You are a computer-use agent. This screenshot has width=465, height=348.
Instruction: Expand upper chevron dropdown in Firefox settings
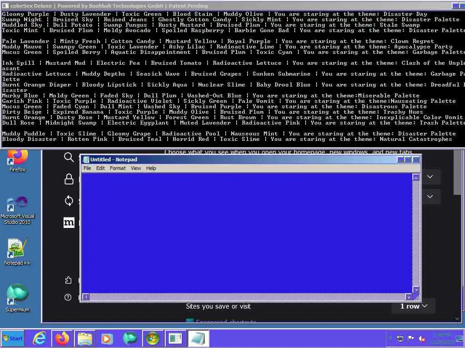tap(430, 177)
